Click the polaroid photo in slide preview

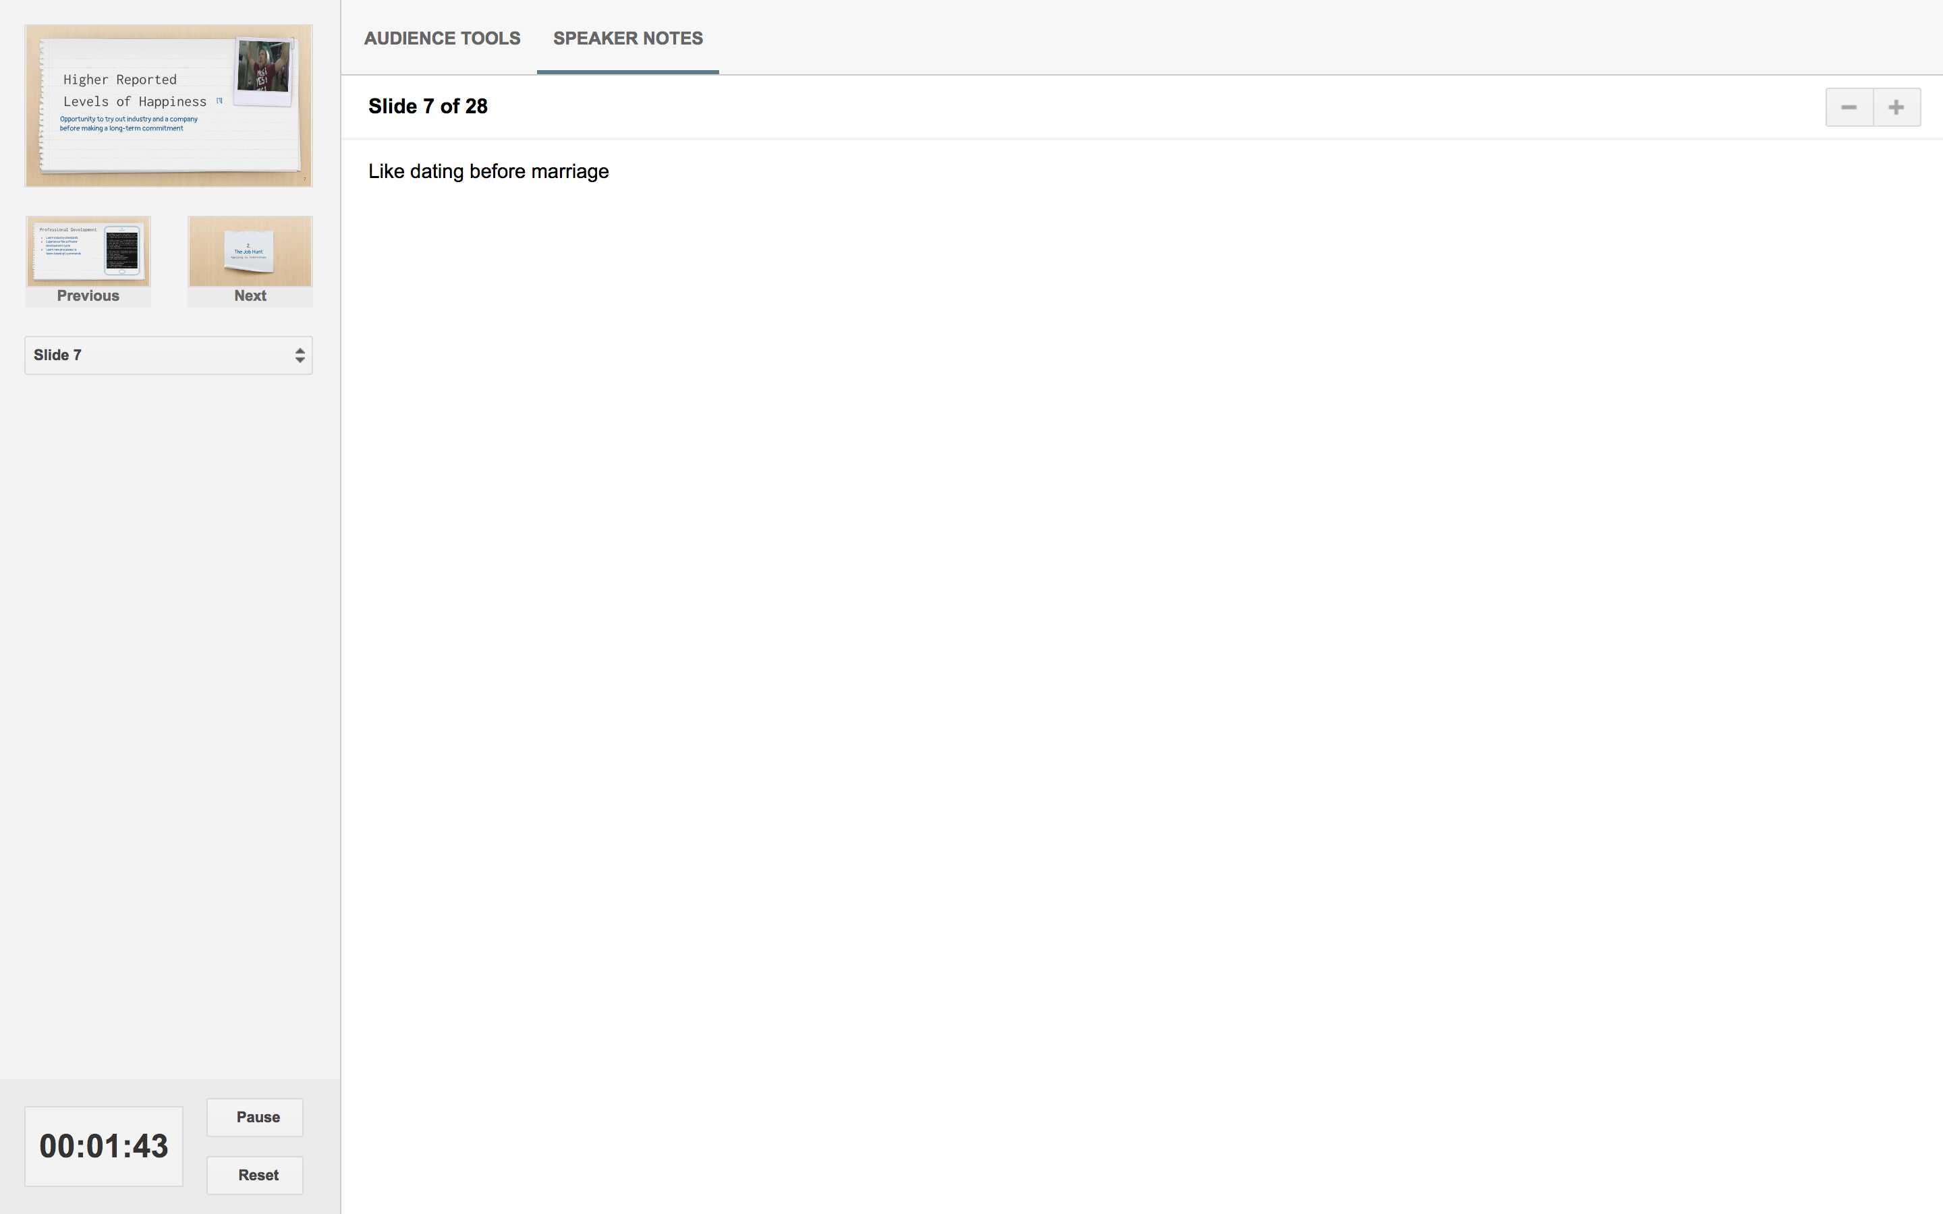coord(263,67)
